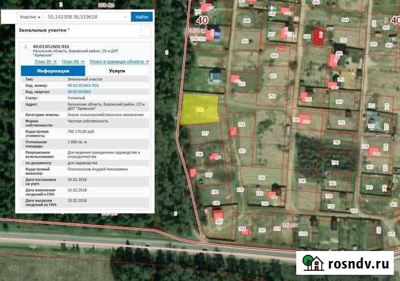This screenshot has height=281, width=400.
Task: Click map parcel labeled 508
Action: click(199, 154)
